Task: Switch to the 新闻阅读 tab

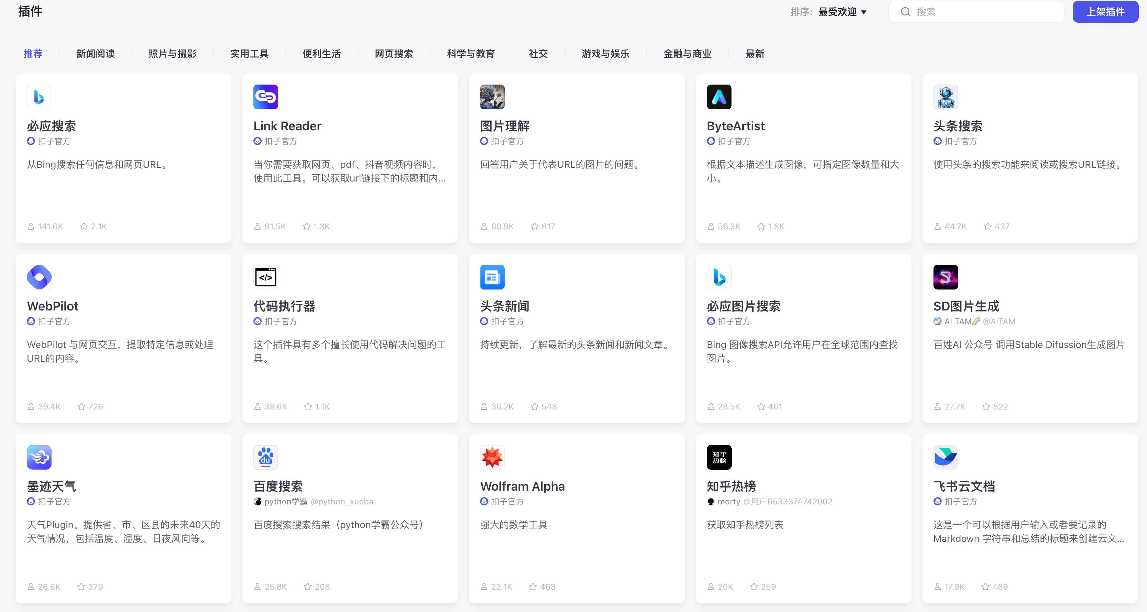Action: pyautogui.click(x=95, y=54)
